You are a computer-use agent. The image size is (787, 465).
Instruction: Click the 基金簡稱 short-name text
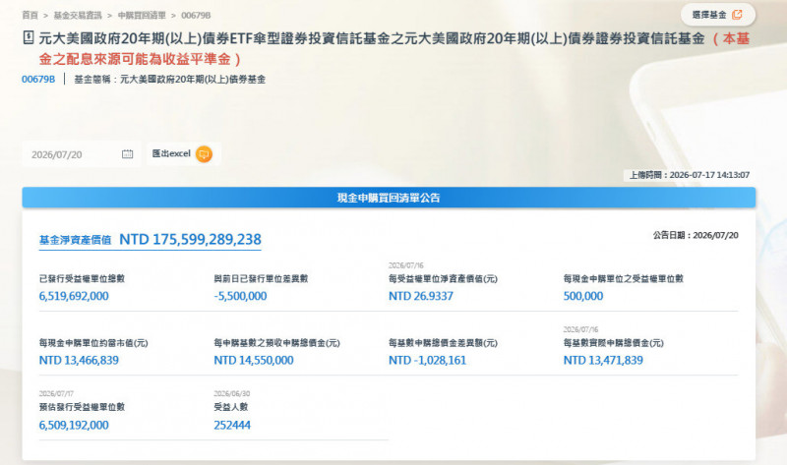click(169, 80)
